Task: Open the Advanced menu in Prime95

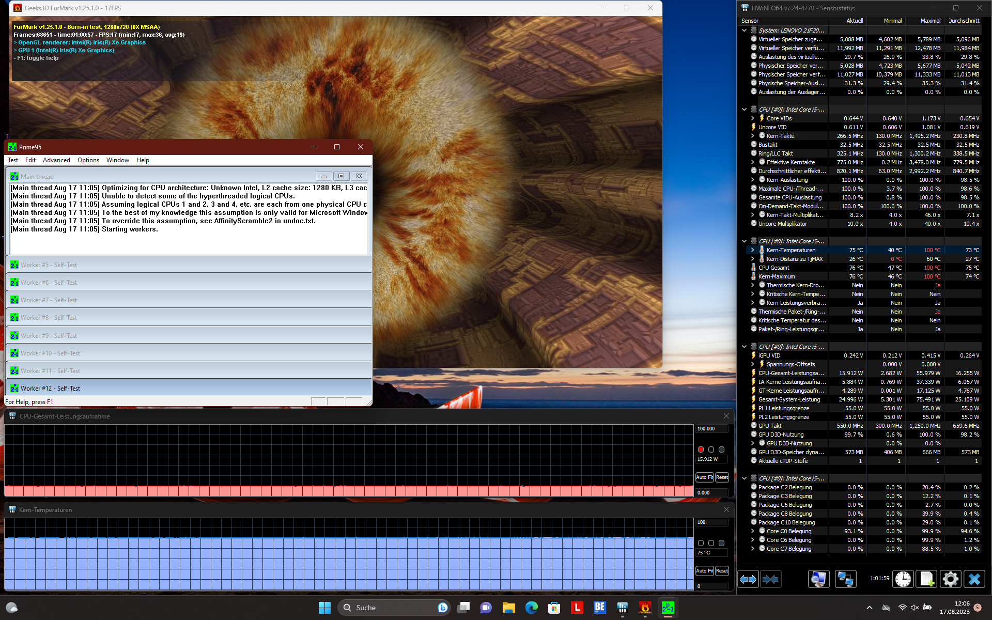Action: (56, 160)
